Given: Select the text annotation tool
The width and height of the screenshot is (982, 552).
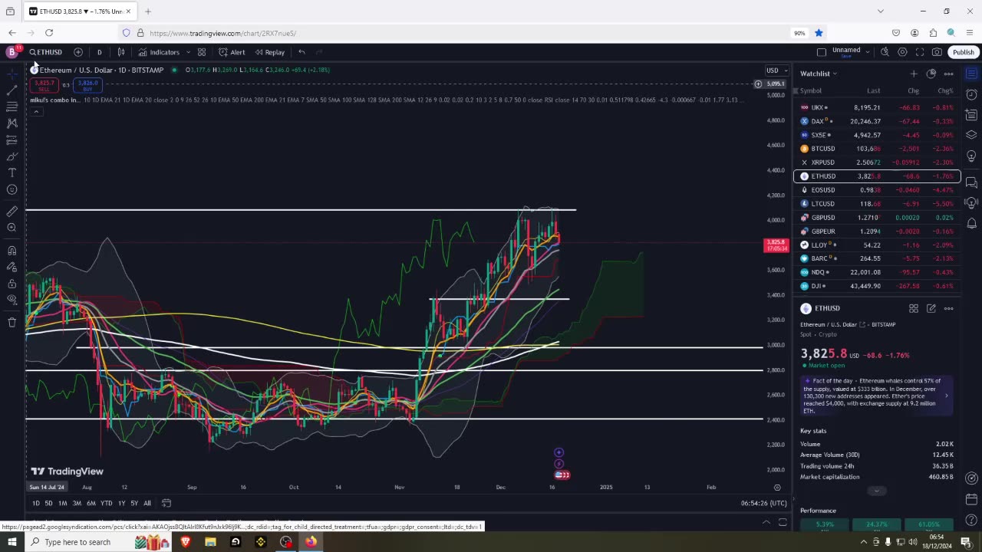Looking at the screenshot, I should point(12,173).
